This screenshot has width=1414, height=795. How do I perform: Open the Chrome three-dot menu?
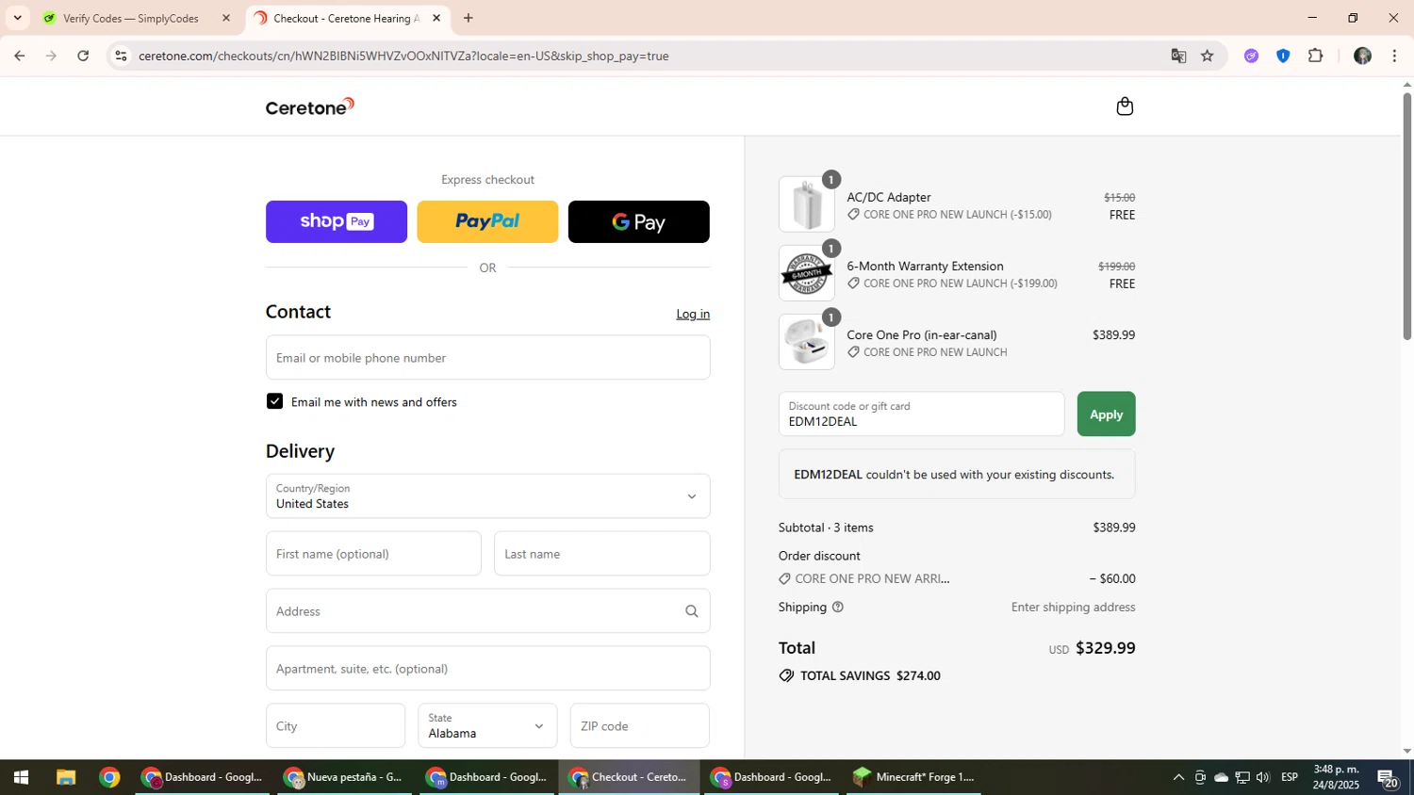tap(1394, 57)
